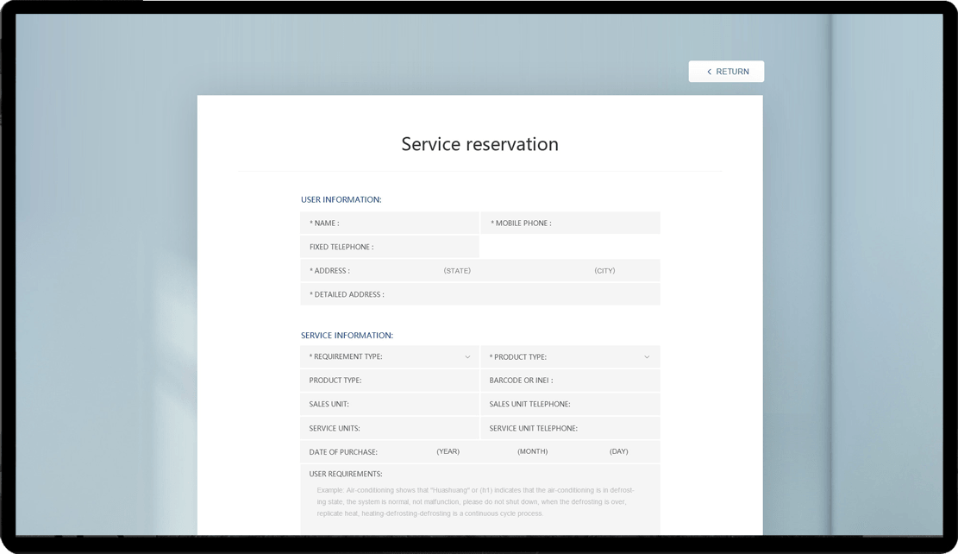Screen dimensions: 958x554
Task: Click the Service reservation heading
Action: 479,144
